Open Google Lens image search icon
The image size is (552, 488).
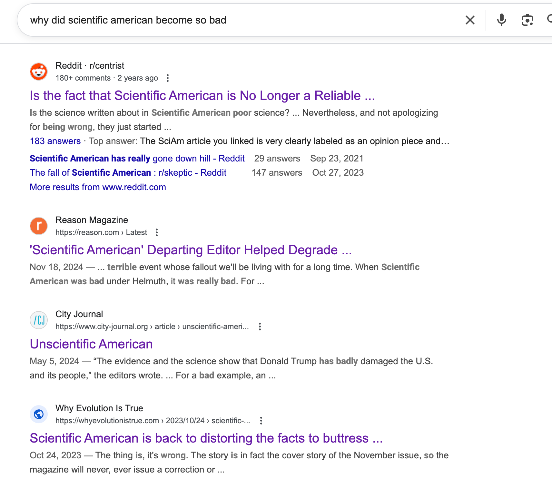[x=527, y=20]
